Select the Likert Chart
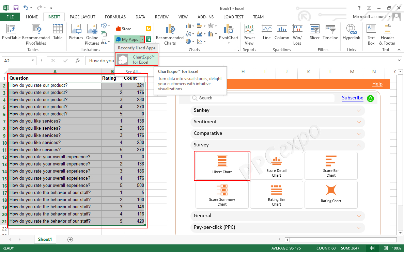The height and width of the screenshot is (257, 404). click(x=222, y=166)
